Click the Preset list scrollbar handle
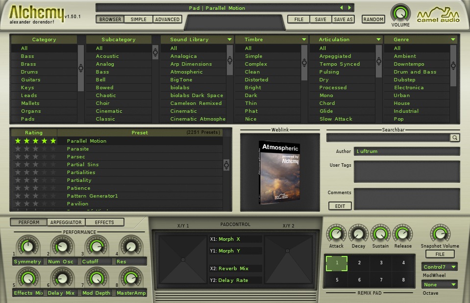470x303 pixels. click(226, 165)
